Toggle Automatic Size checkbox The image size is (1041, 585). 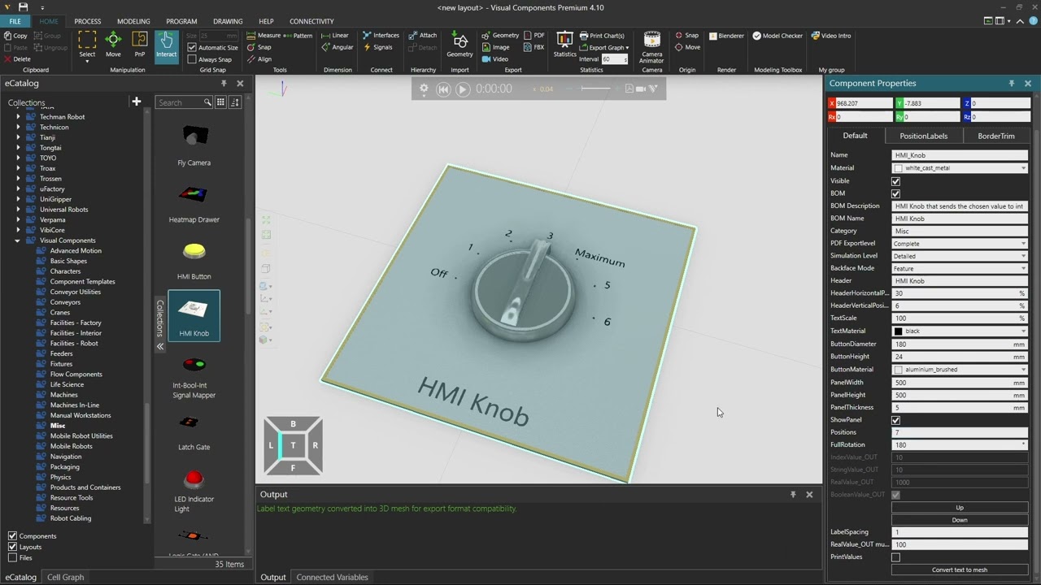pos(192,48)
